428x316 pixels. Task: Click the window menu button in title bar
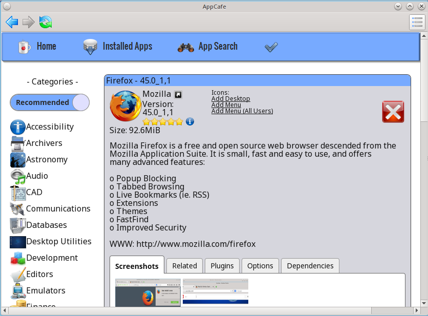7,7
